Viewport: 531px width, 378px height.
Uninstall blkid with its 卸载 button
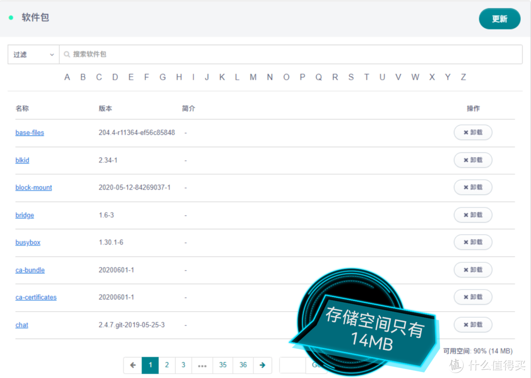click(473, 160)
